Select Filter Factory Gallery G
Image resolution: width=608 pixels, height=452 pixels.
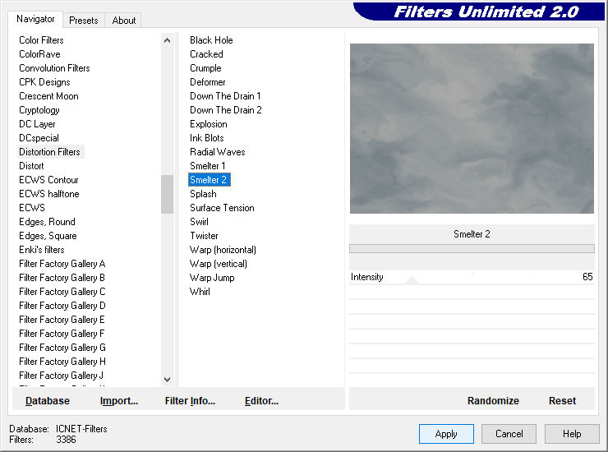click(x=62, y=348)
